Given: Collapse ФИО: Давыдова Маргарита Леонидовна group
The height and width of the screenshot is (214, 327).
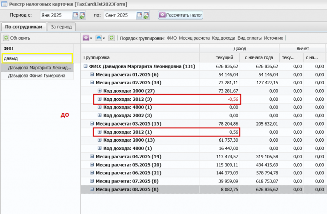Looking at the screenshot, I should point(85,66).
